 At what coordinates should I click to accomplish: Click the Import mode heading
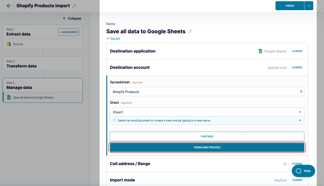pyautogui.click(x=122, y=180)
